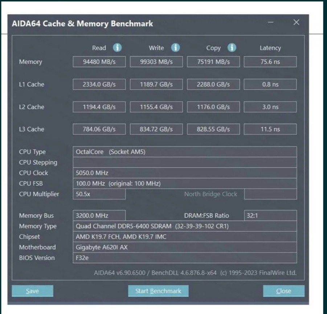Click the L2 Cache Write value 1155.4 GB/s
This screenshot has width=327, height=314.
156,107
